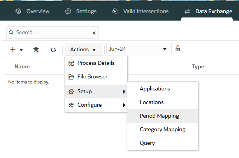The height and width of the screenshot is (158, 239).
Task: Click the refresh icon in toolbar
Action: coord(53,49)
